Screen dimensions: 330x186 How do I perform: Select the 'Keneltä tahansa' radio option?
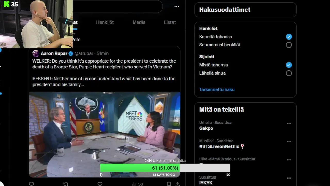tap(289, 37)
